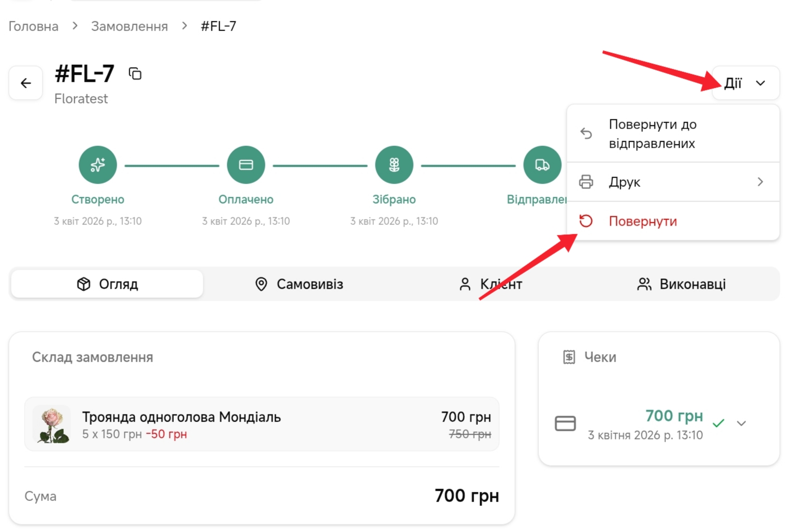The width and height of the screenshot is (795, 532).
Task: Click the Оплачено card status icon
Action: tap(246, 165)
